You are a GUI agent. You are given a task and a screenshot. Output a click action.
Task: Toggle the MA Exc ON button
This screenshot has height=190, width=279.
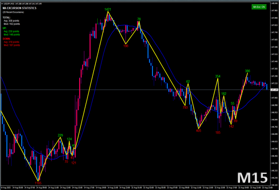click(x=259, y=7)
